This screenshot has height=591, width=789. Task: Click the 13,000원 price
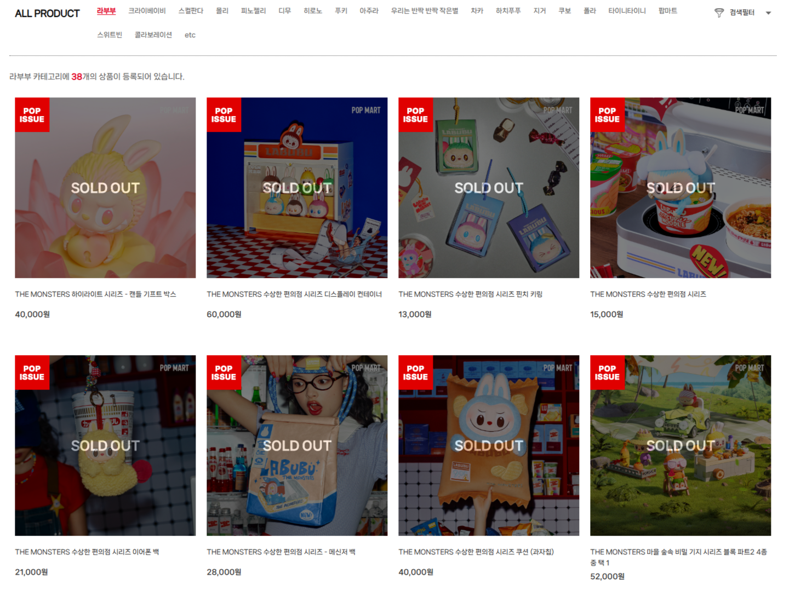(x=415, y=314)
